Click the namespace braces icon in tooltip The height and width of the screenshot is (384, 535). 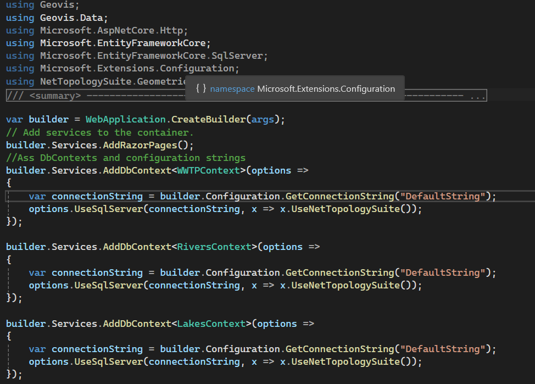click(201, 88)
